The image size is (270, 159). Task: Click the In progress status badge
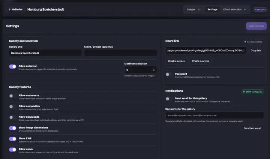click(260, 9)
